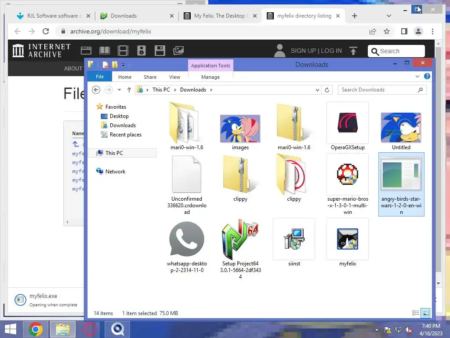
Task: Expand the address bar history dropdown
Action: pos(317,90)
